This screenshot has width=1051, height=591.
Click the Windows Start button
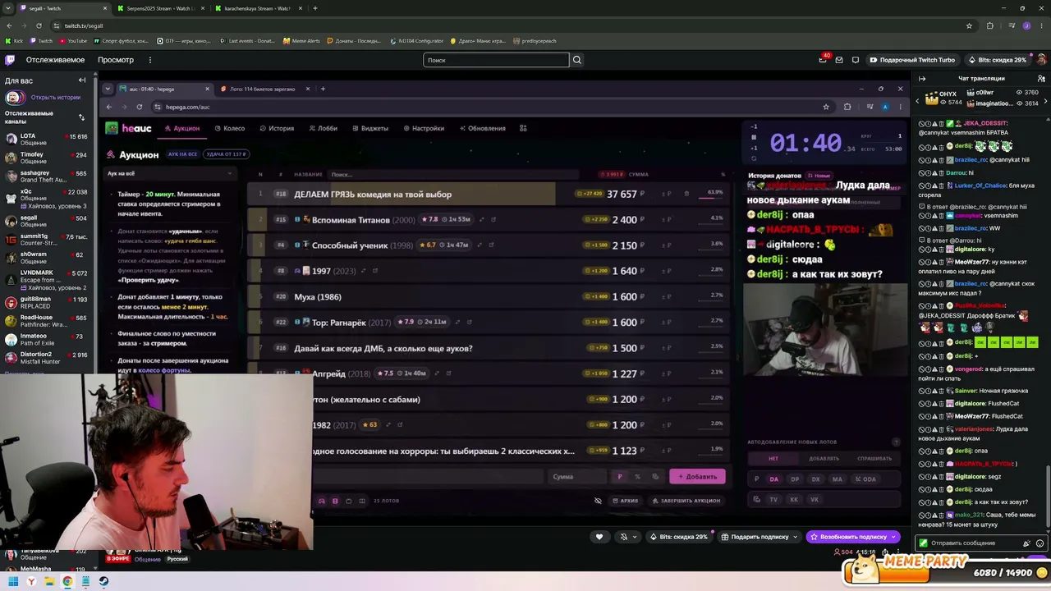[x=13, y=581]
